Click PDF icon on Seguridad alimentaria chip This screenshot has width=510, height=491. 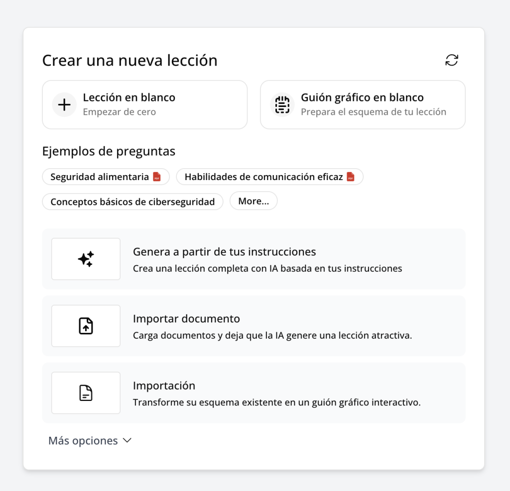coord(157,177)
